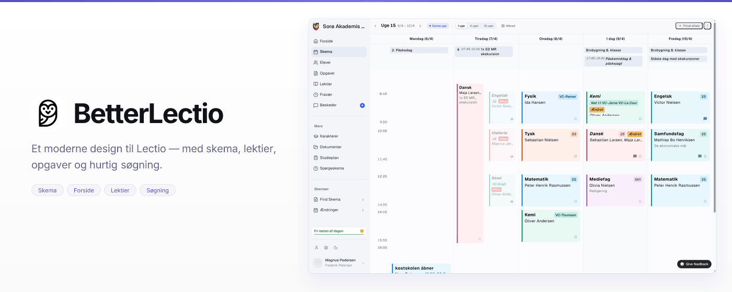Viewport: 732px width, 292px height.
Task: Click the schedule's vertical scrollbar
Action: 714,117
